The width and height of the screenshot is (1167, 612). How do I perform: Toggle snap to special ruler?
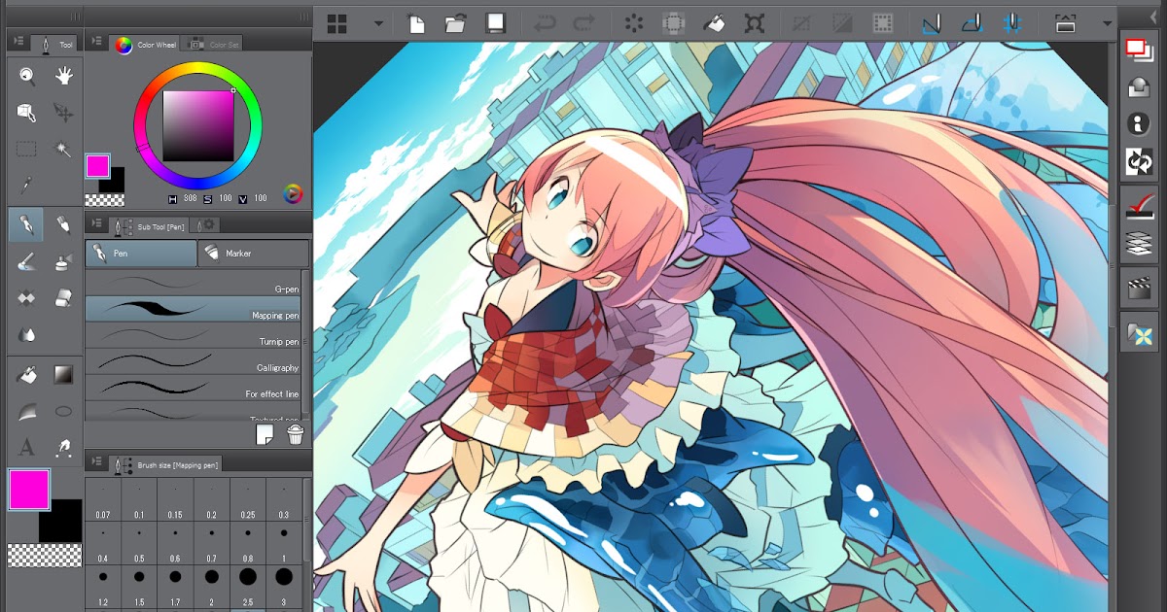[972, 22]
